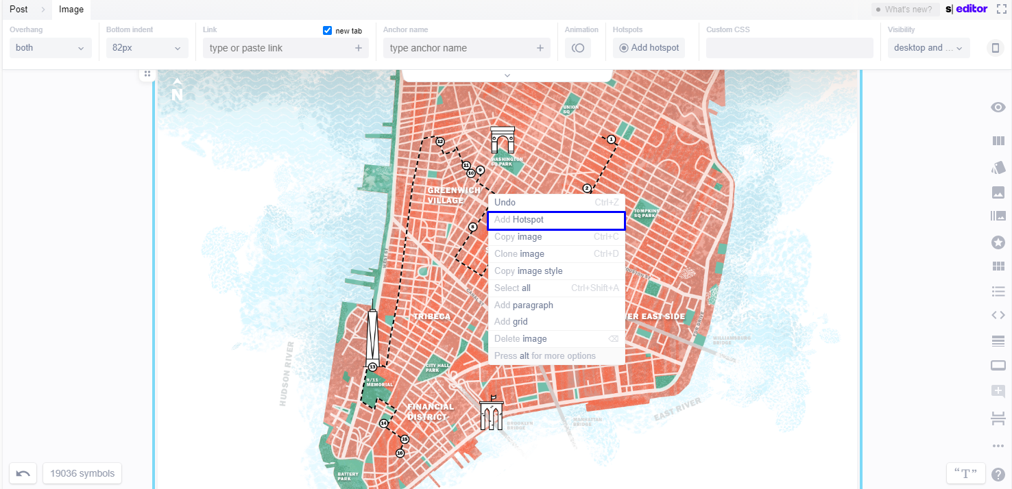
Task: Click into the Custom CSS input field
Action: coord(790,48)
